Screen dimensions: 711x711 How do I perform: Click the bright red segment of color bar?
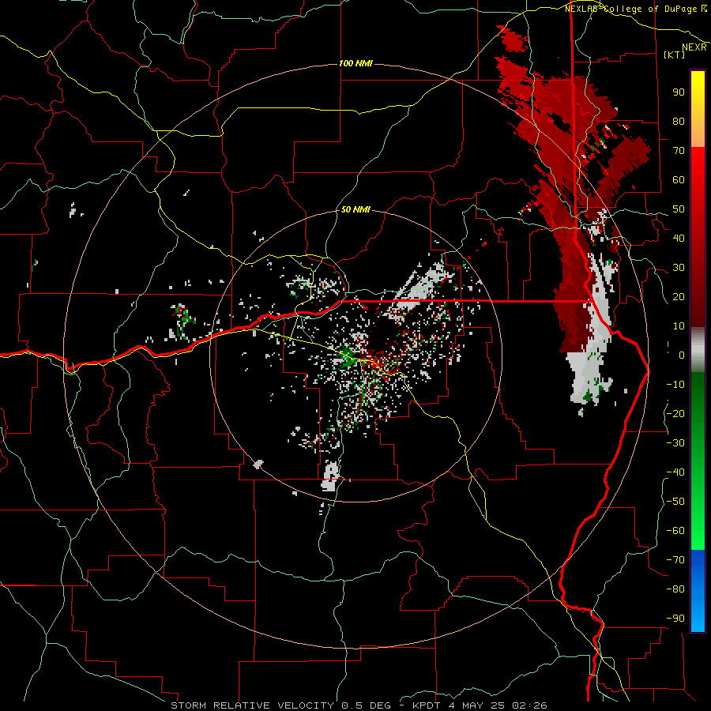point(698,164)
